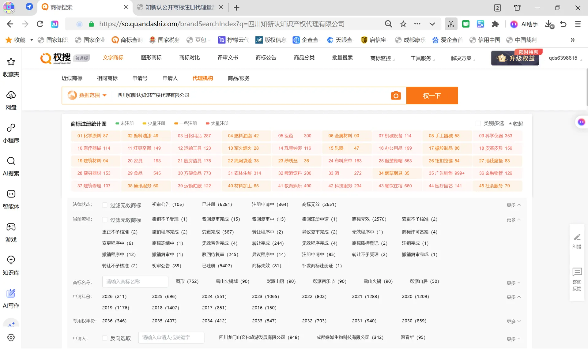Enable 过滤无效商标 in the 法律状态 row
The height and width of the screenshot is (349, 588).
click(x=105, y=205)
